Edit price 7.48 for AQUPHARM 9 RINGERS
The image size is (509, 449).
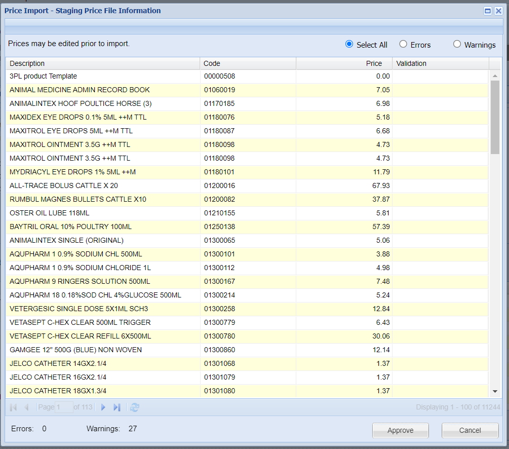point(344,281)
